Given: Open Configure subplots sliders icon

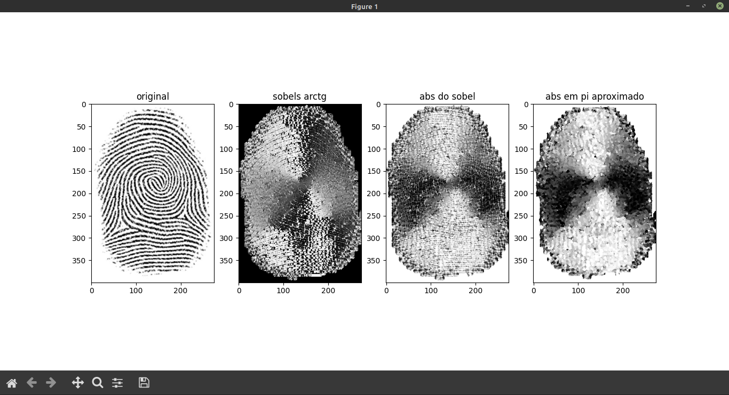Looking at the screenshot, I should click(117, 383).
